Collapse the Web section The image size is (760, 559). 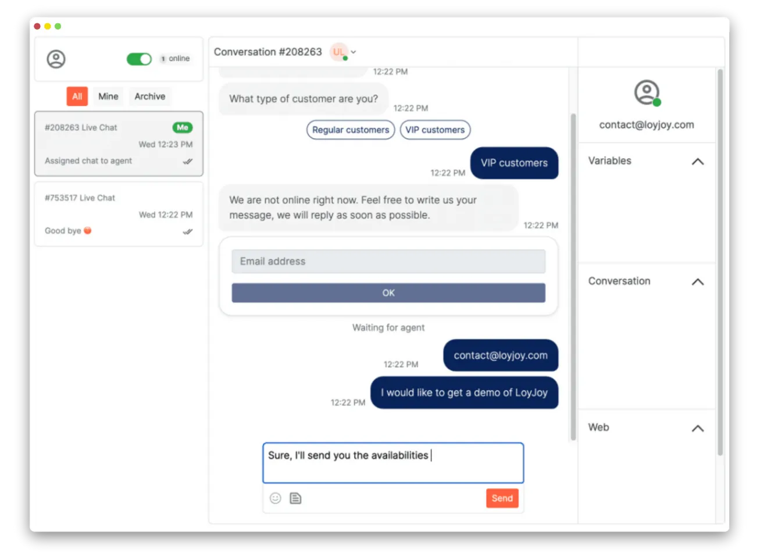click(697, 428)
